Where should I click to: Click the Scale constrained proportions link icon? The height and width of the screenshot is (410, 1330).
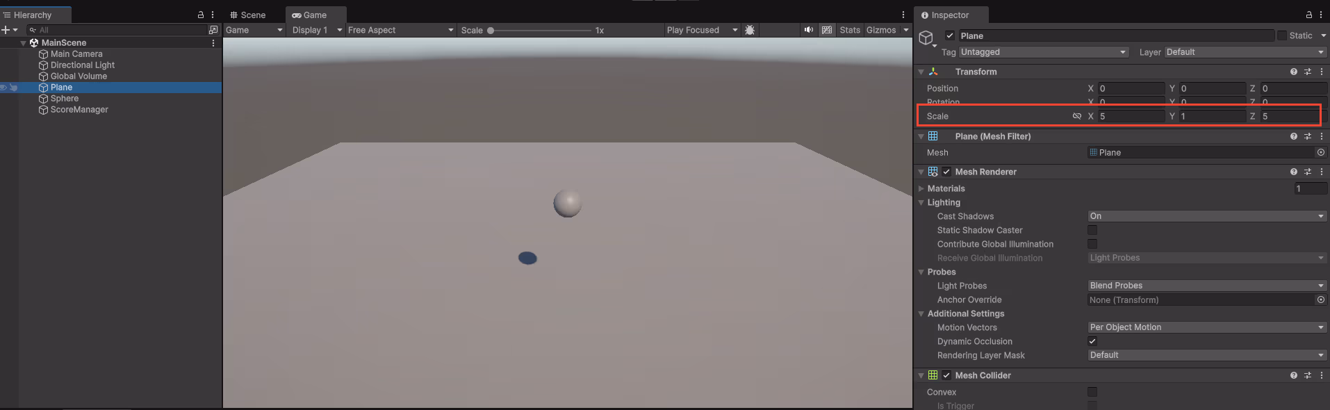pyautogui.click(x=1076, y=116)
